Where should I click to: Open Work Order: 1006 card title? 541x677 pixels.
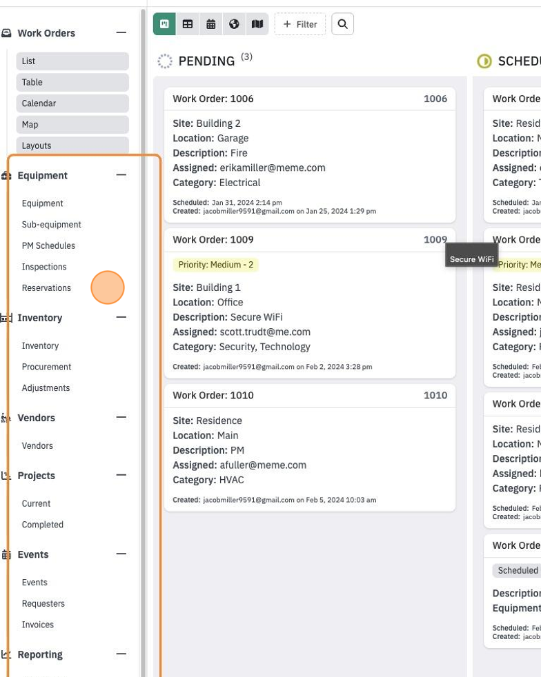[213, 99]
